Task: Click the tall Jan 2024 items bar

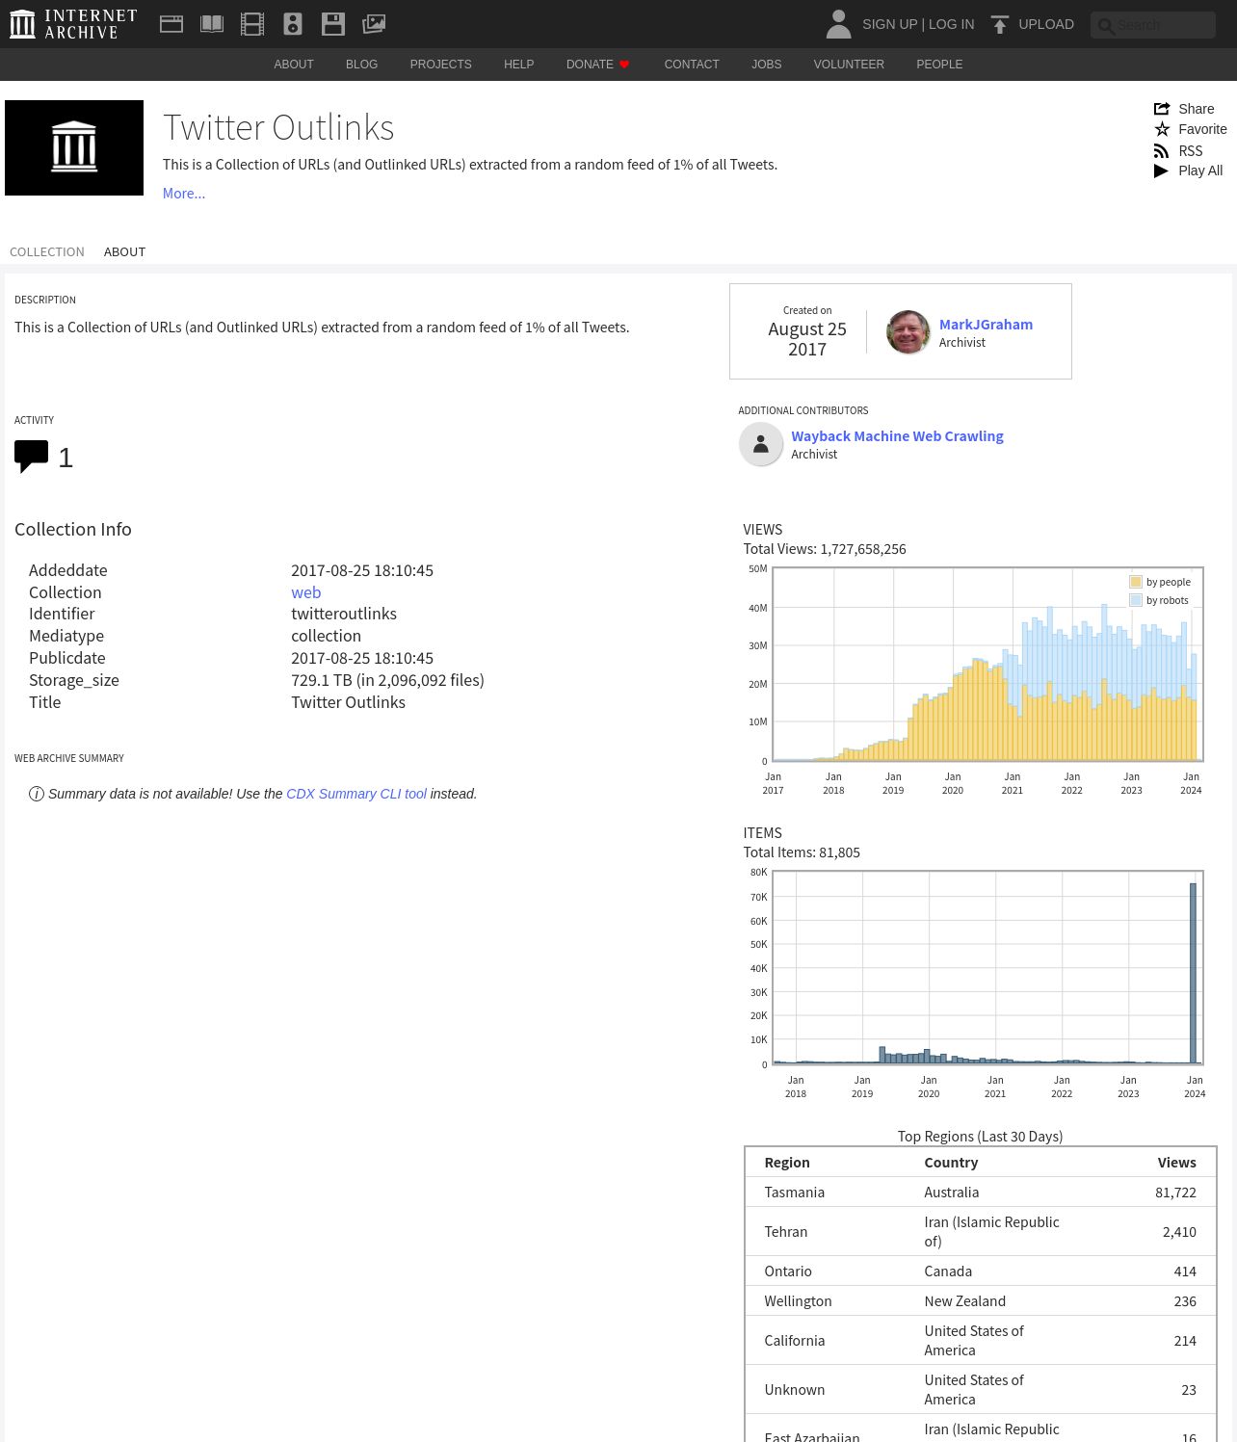Action: pos(1193,973)
